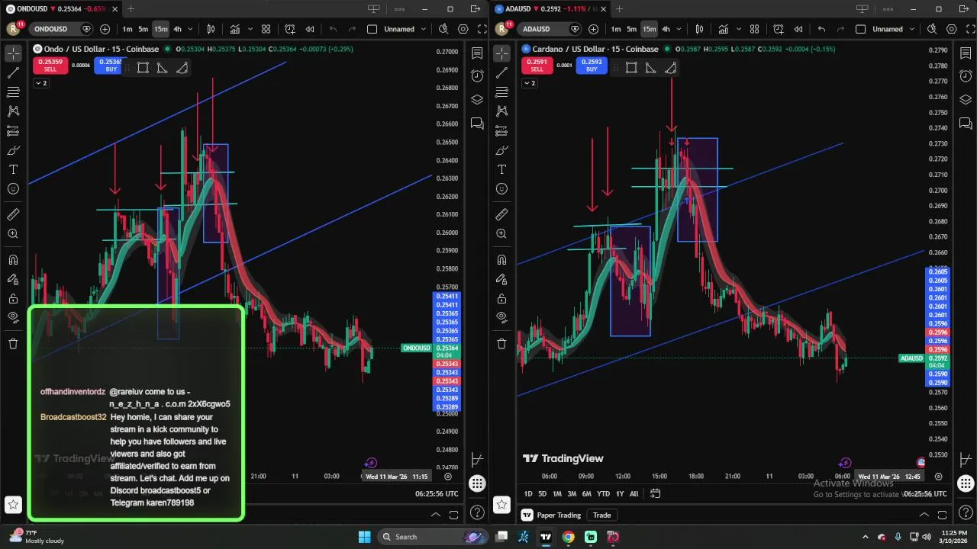Viewport: 977px width, 549px height.
Task: Open Google Chrome from Windows taskbar
Action: (x=569, y=537)
